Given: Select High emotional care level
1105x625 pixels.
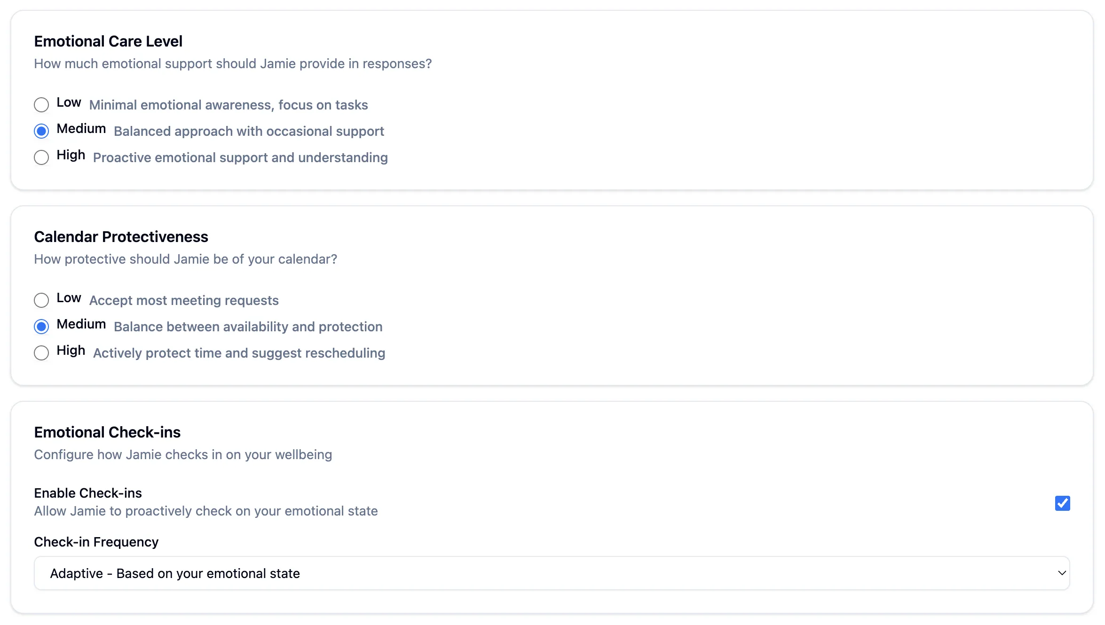Looking at the screenshot, I should 41,157.
